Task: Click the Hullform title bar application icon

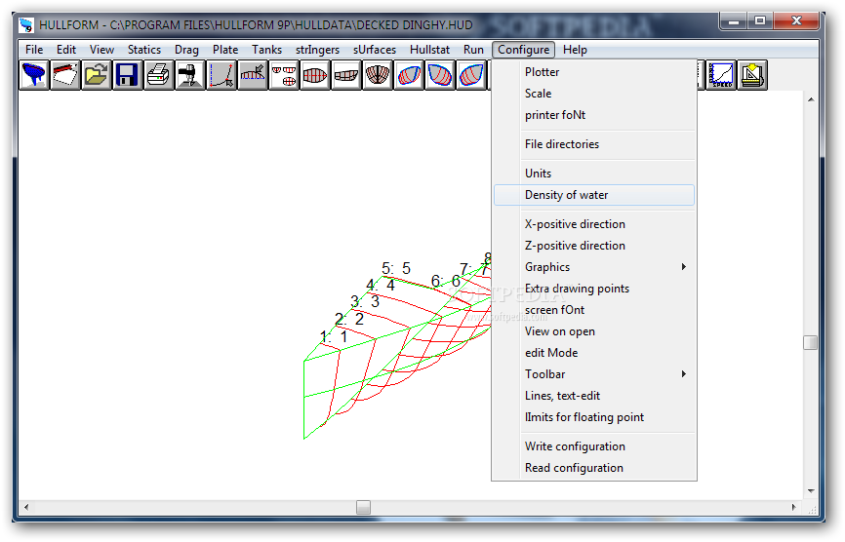Action: coord(26,24)
